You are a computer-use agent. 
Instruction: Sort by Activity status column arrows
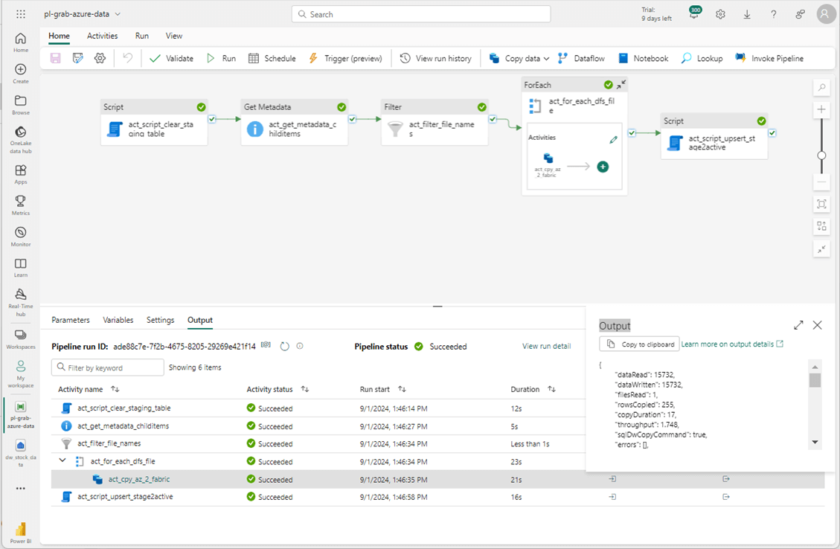[305, 389]
